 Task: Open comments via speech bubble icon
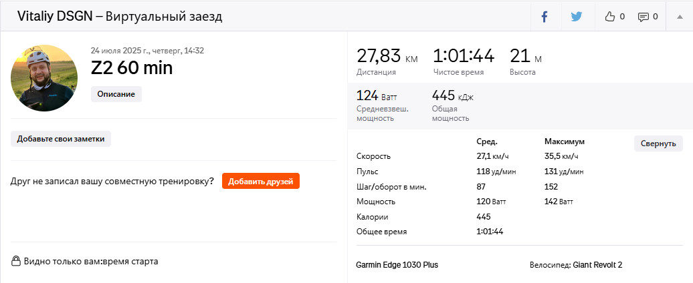pyautogui.click(x=643, y=17)
